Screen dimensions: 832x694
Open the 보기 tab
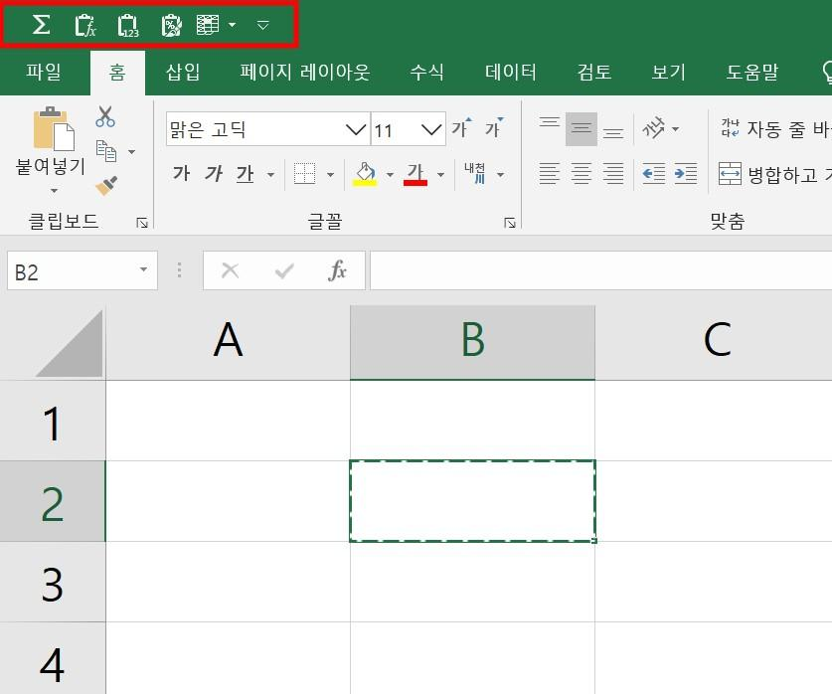669,72
